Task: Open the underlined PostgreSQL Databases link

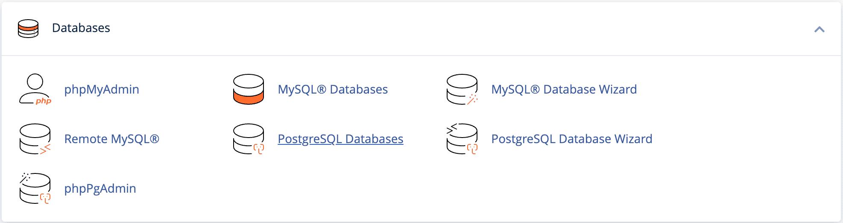Action: [x=340, y=139]
